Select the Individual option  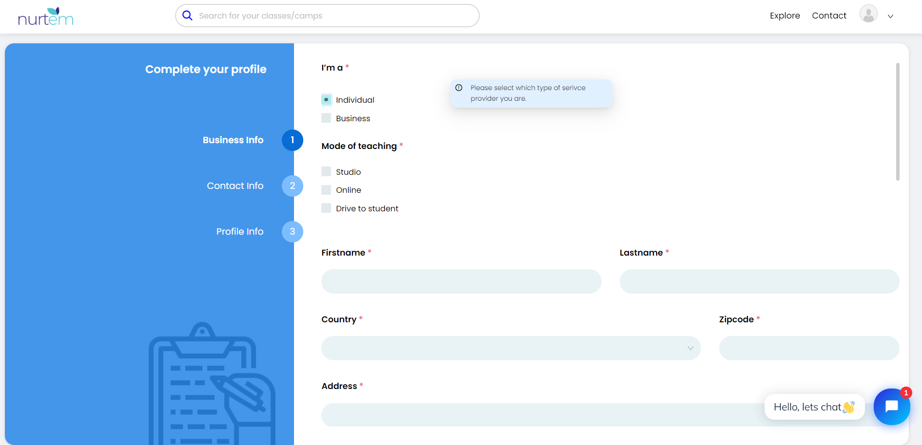pyautogui.click(x=326, y=100)
